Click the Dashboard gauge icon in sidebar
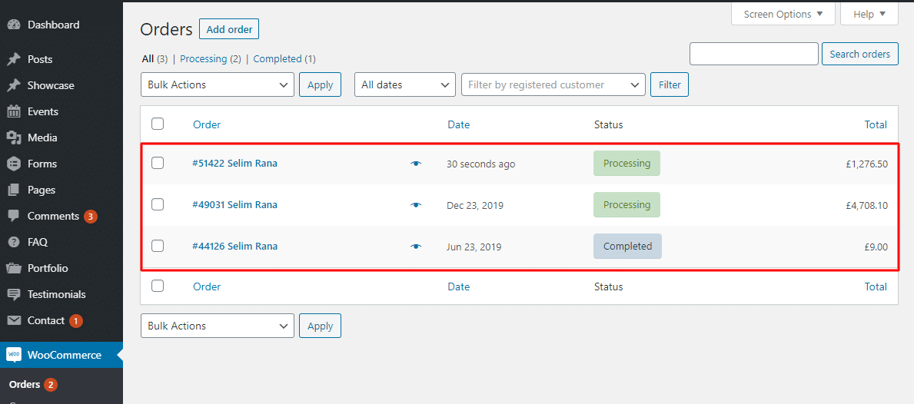Viewport: 914px width, 404px height. point(13,25)
